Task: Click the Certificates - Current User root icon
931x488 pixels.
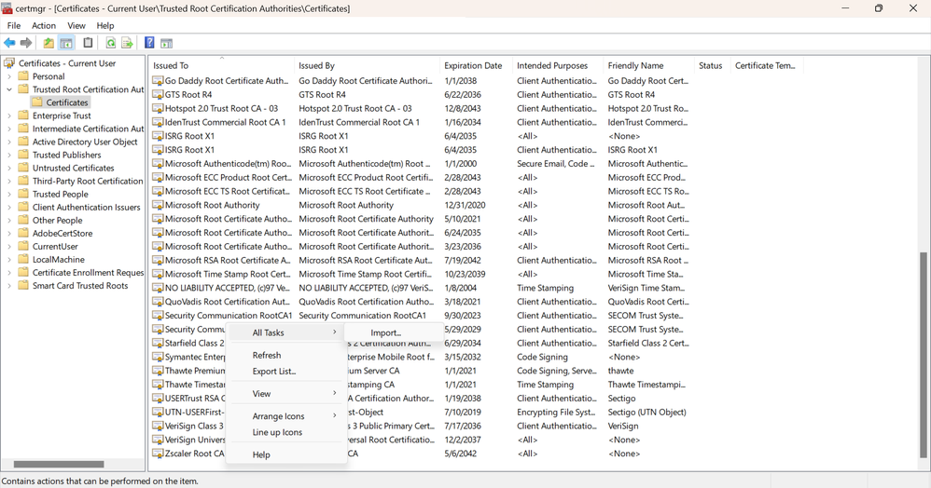Action: 9,62
